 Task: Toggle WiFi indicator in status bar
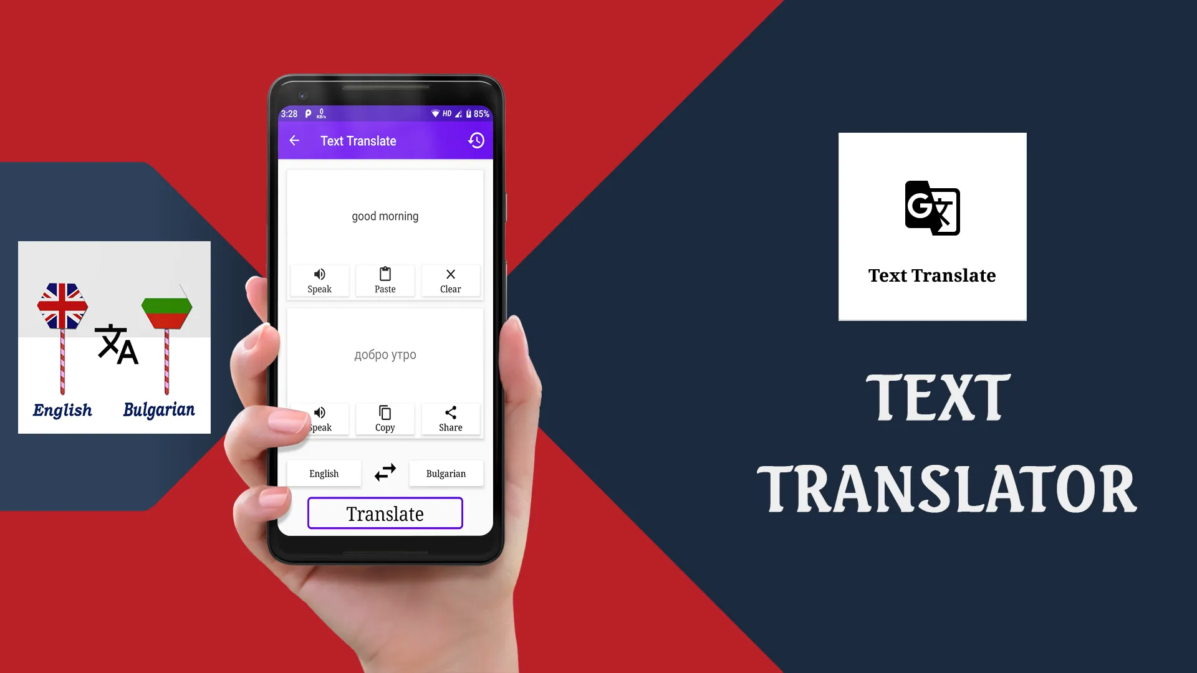pos(433,113)
